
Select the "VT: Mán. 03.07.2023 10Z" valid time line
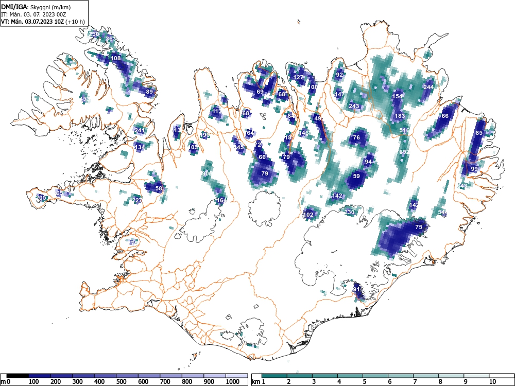(x=32, y=22)
